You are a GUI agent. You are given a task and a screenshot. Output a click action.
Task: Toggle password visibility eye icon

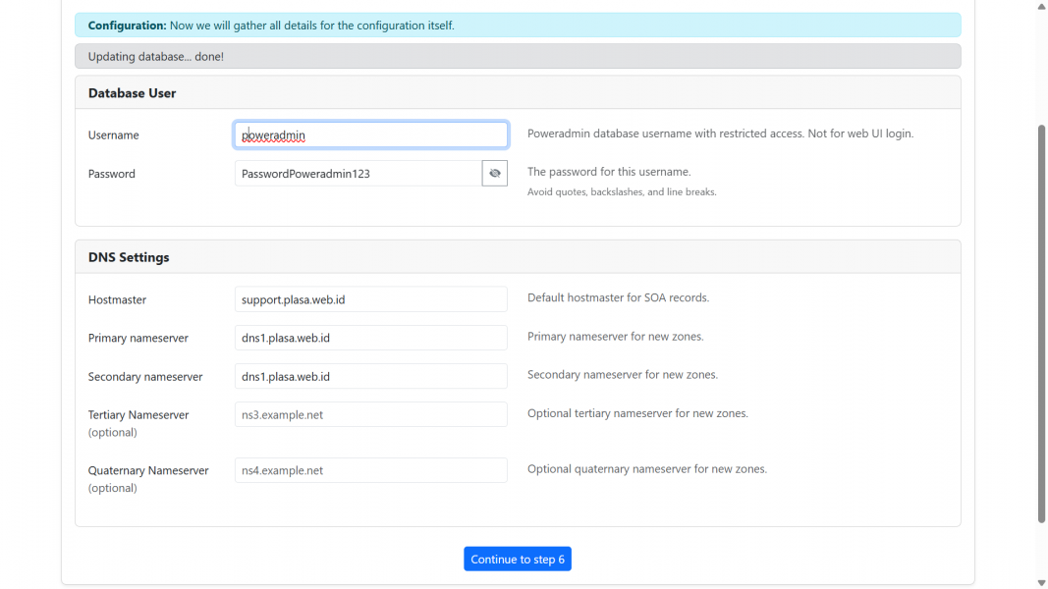[x=495, y=174]
